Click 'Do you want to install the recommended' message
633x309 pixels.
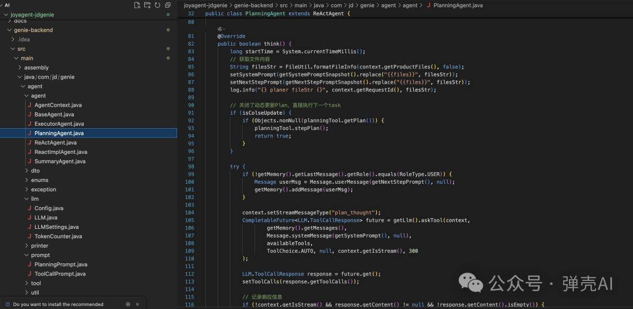point(58,304)
